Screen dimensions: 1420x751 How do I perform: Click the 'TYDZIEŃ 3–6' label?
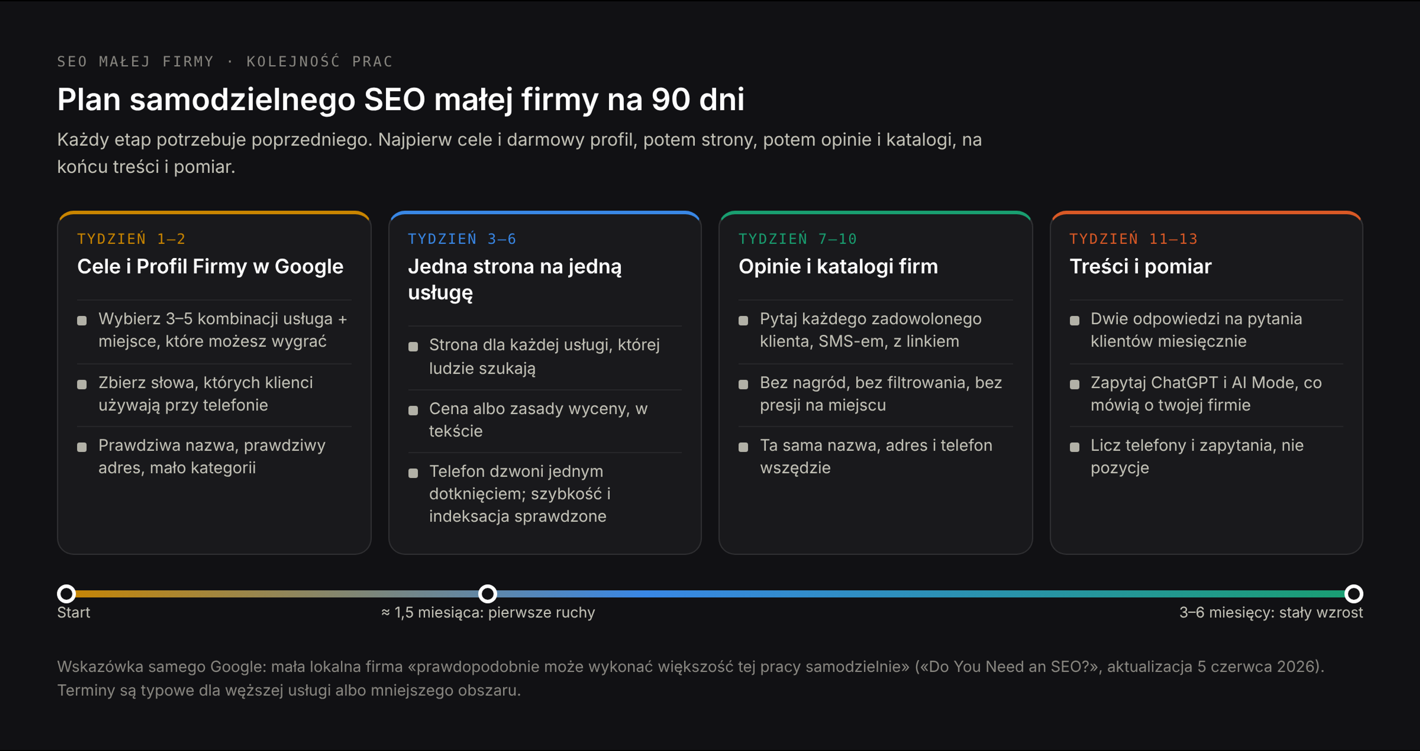pyautogui.click(x=462, y=239)
